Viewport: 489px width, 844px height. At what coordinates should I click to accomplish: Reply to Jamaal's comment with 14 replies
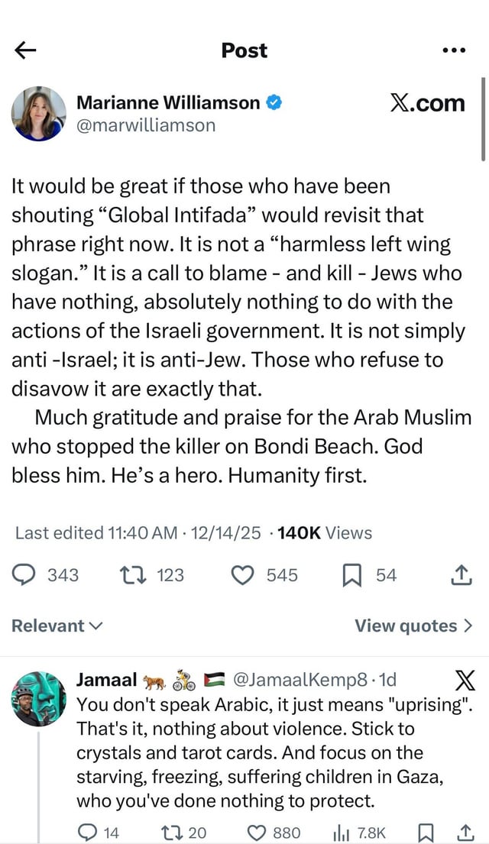point(99,833)
